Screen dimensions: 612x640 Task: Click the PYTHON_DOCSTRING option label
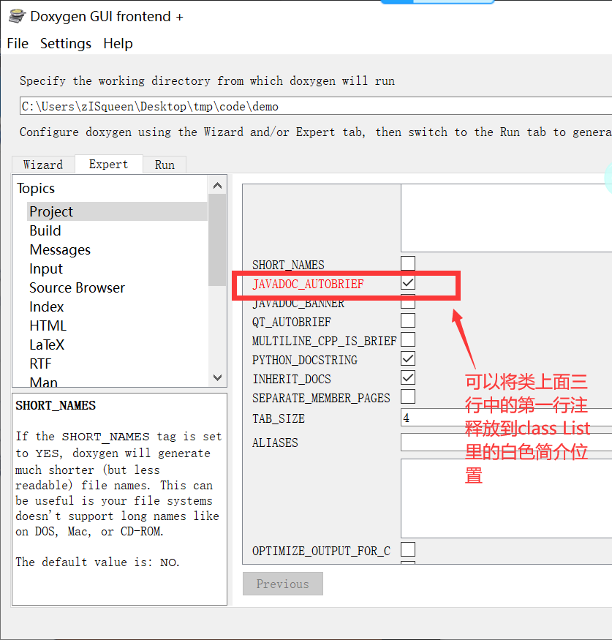pyautogui.click(x=305, y=360)
